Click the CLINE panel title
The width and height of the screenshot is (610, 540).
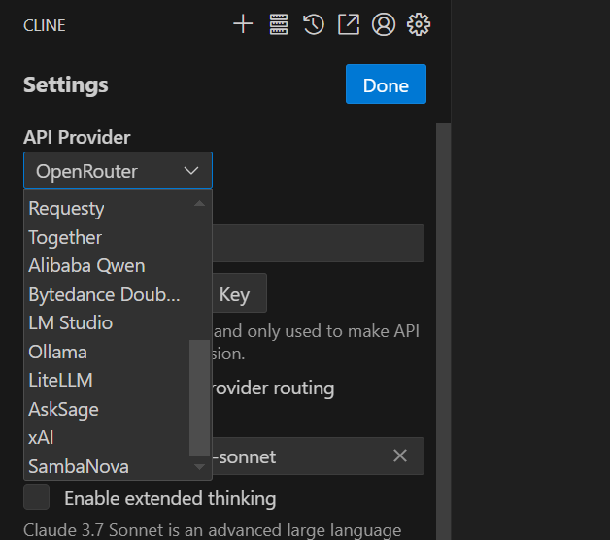45,25
